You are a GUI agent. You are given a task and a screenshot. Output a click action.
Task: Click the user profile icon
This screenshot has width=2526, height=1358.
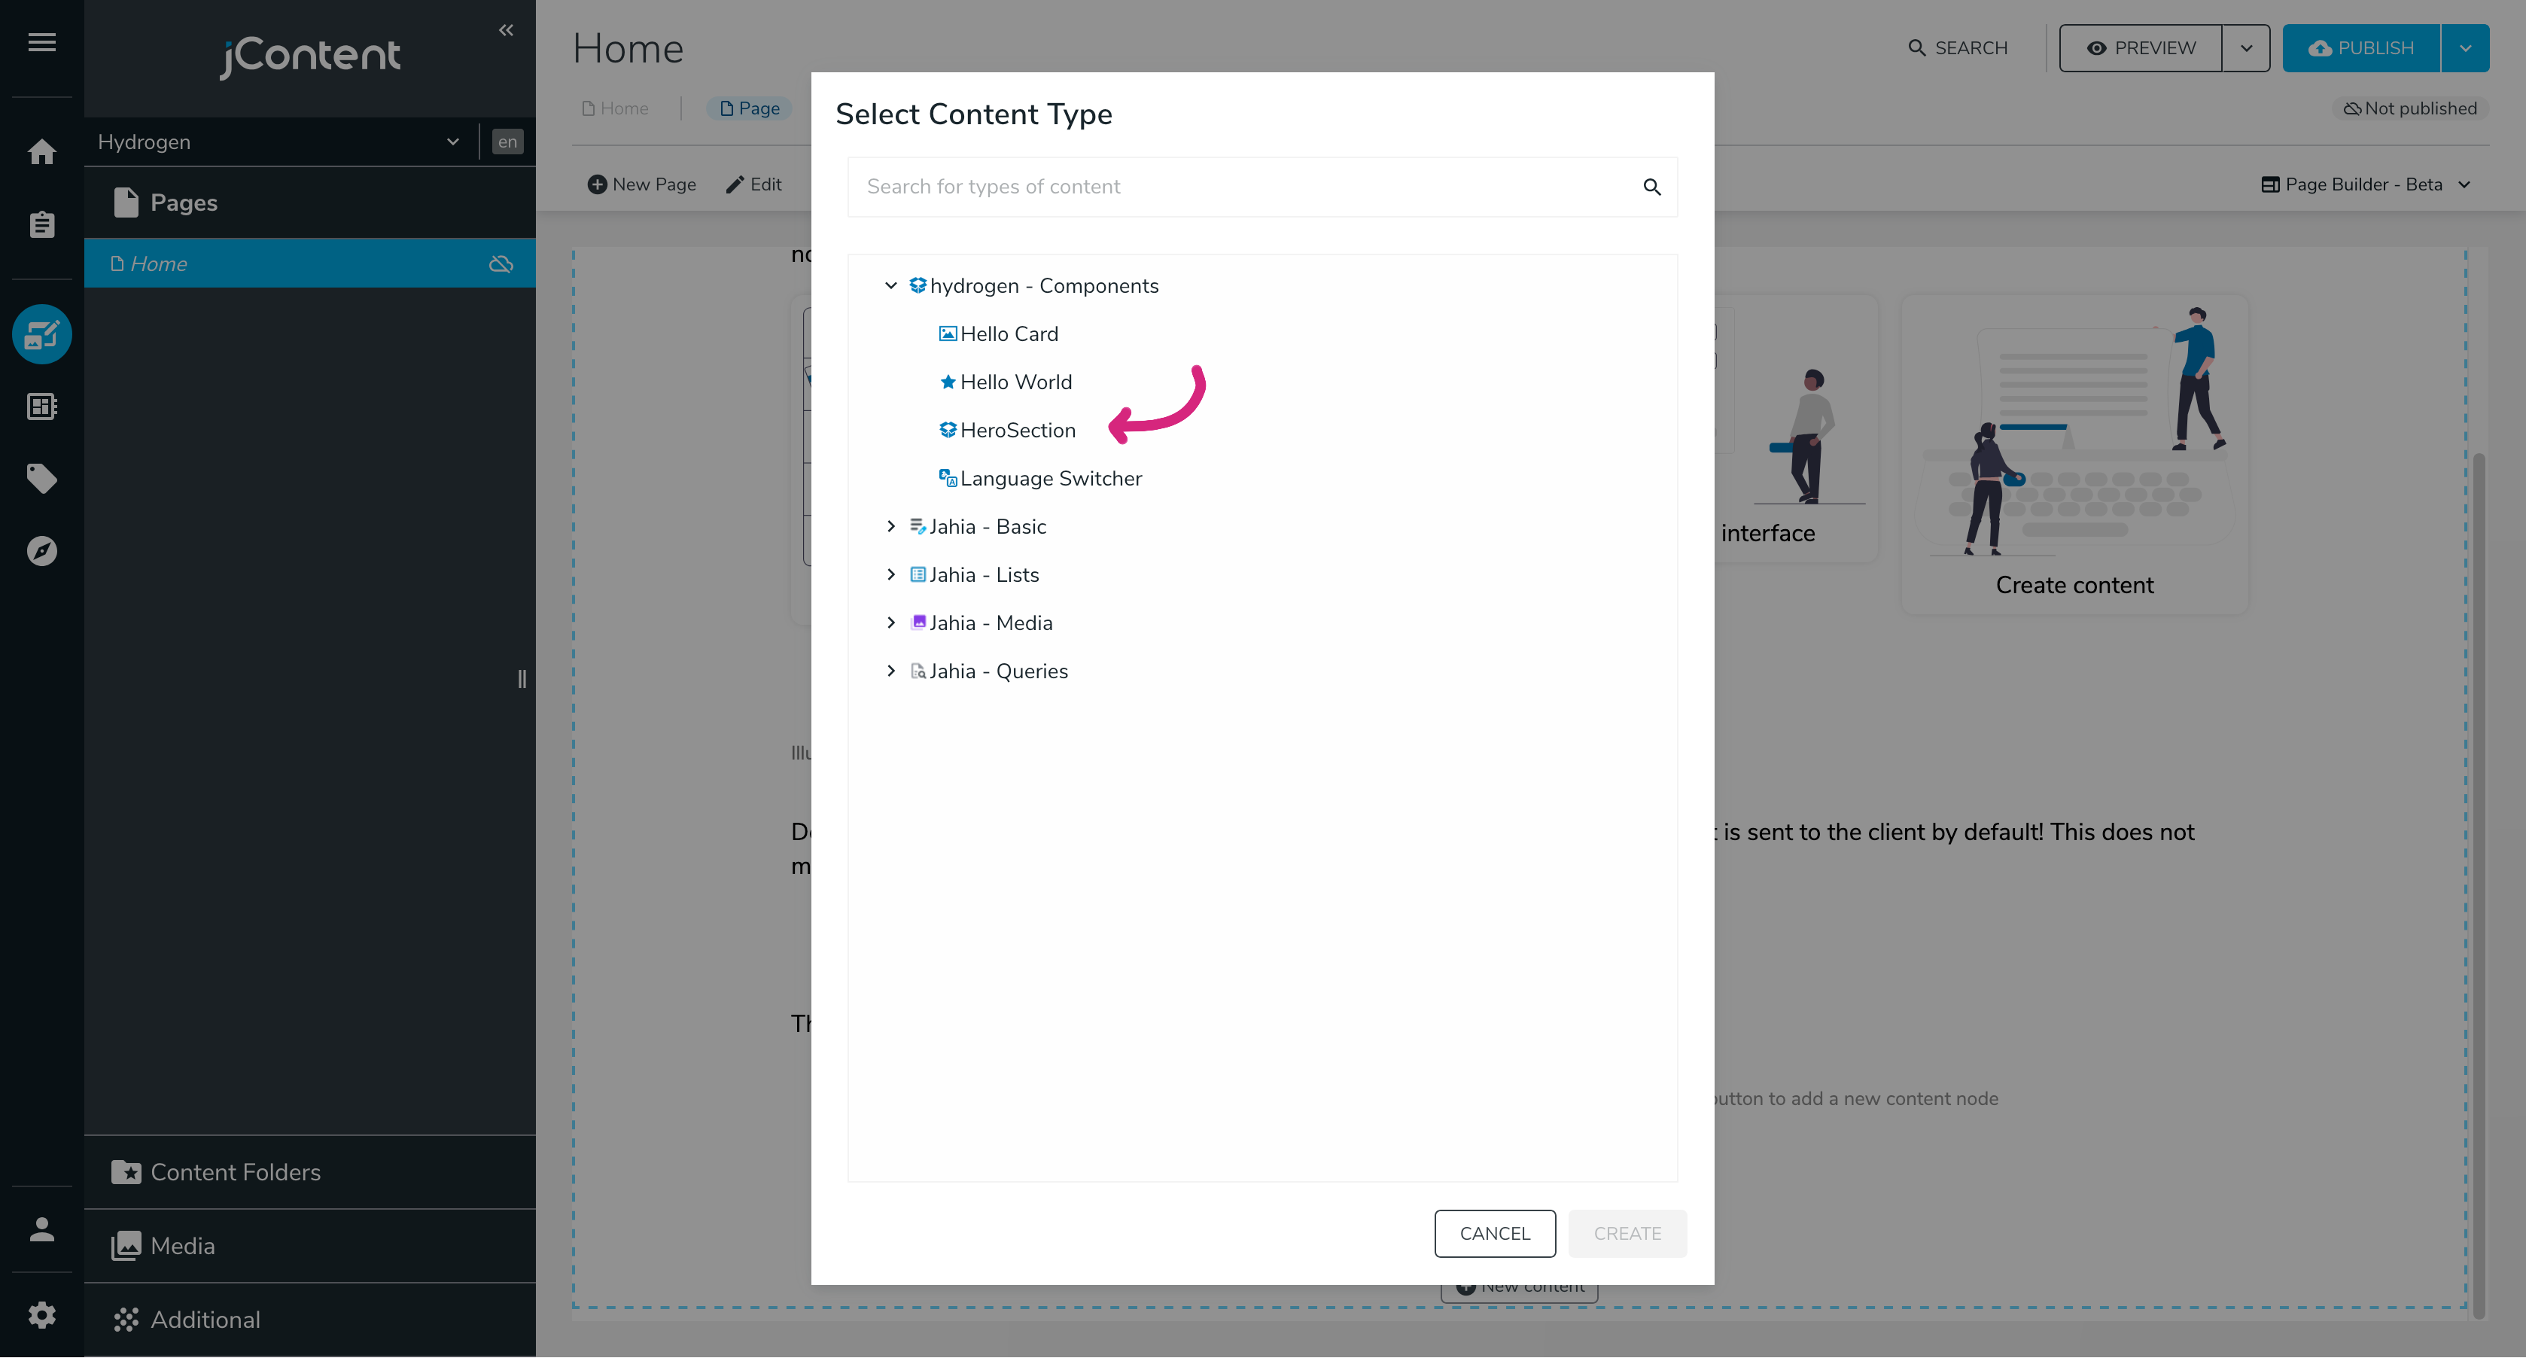[41, 1229]
